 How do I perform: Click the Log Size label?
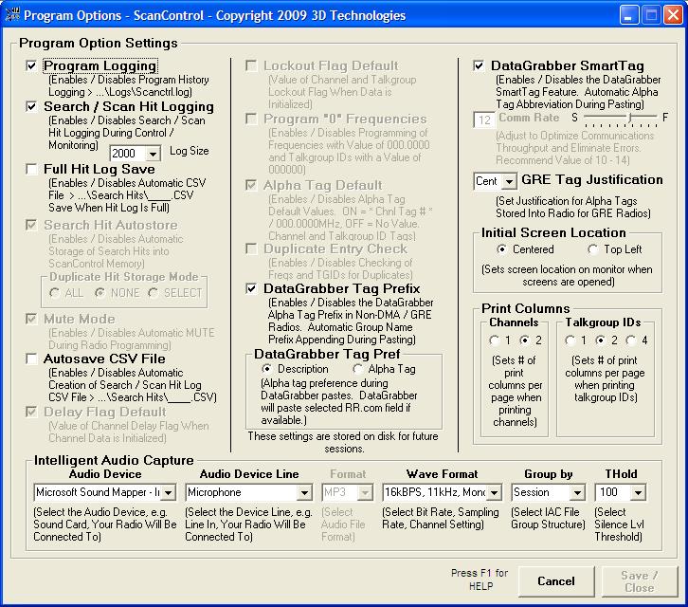[x=190, y=151]
